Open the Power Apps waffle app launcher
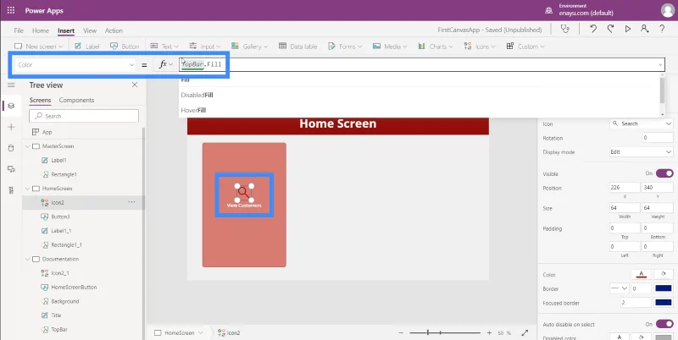The image size is (678, 340). point(11,10)
